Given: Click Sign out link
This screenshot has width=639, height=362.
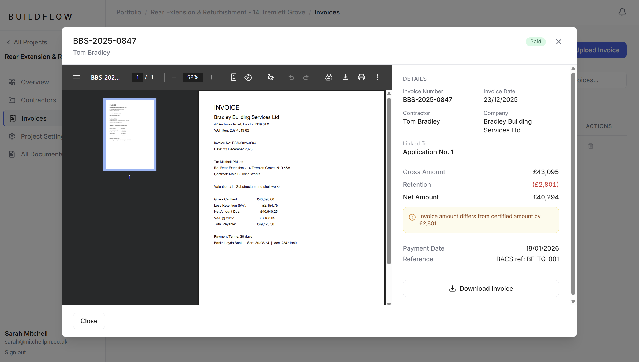Looking at the screenshot, I should 15,352.
